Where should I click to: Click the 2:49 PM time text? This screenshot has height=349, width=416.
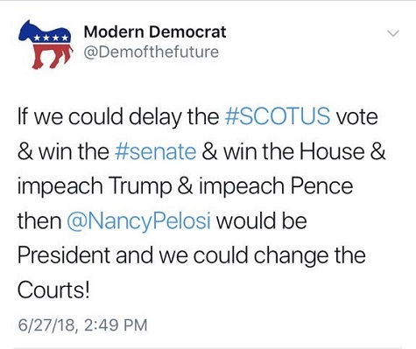(116, 325)
